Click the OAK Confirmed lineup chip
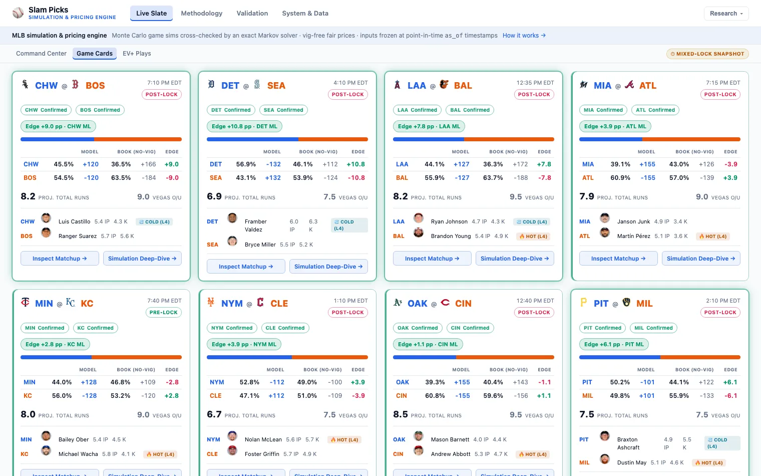761x476 pixels. click(x=418, y=328)
